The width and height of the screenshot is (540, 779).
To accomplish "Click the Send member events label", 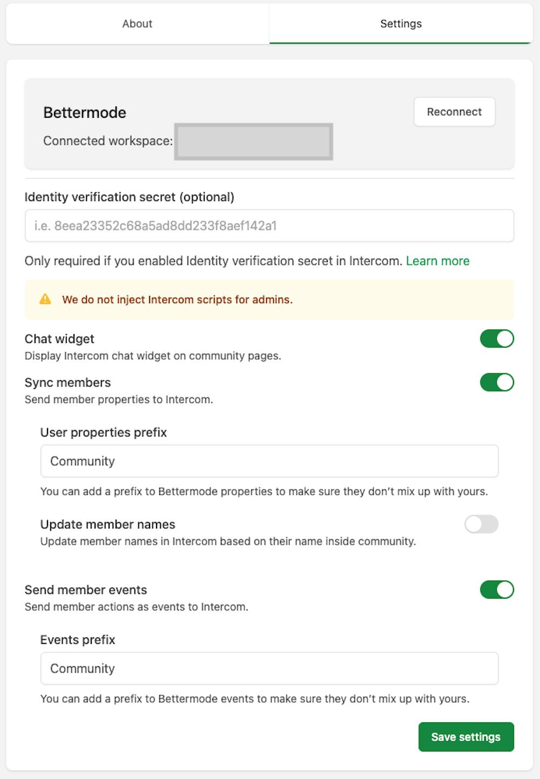I will (x=86, y=590).
